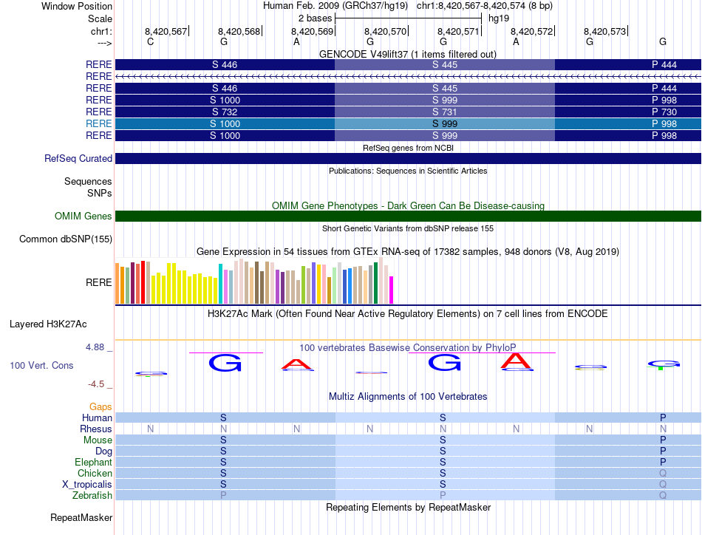Click the 8,420,567 coordinate on ruler
702x535 pixels.
click(x=166, y=31)
